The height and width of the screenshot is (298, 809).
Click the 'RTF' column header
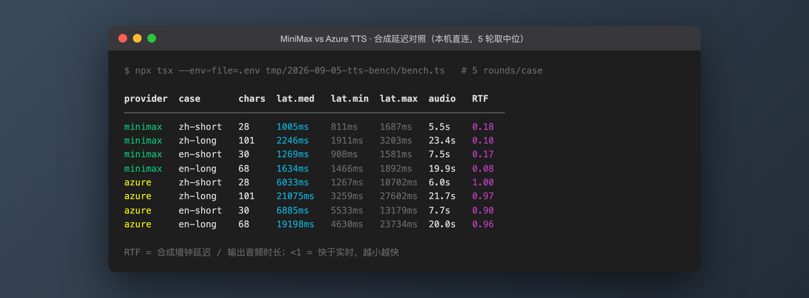click(x=480, y=98)
